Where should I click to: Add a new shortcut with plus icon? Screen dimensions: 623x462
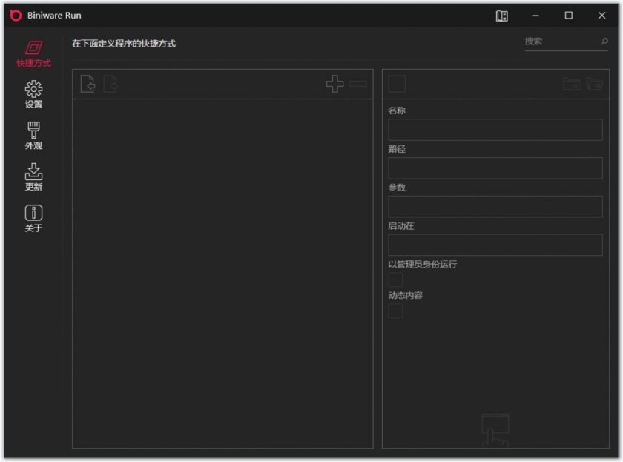[335, 84]
